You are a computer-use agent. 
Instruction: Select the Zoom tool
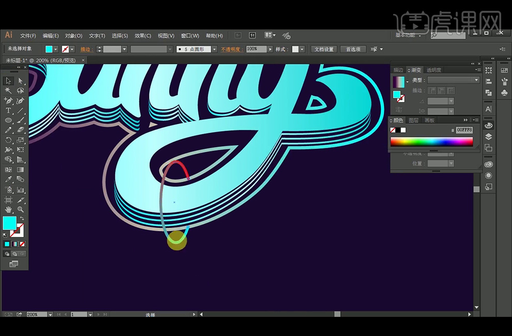[20, 210]
